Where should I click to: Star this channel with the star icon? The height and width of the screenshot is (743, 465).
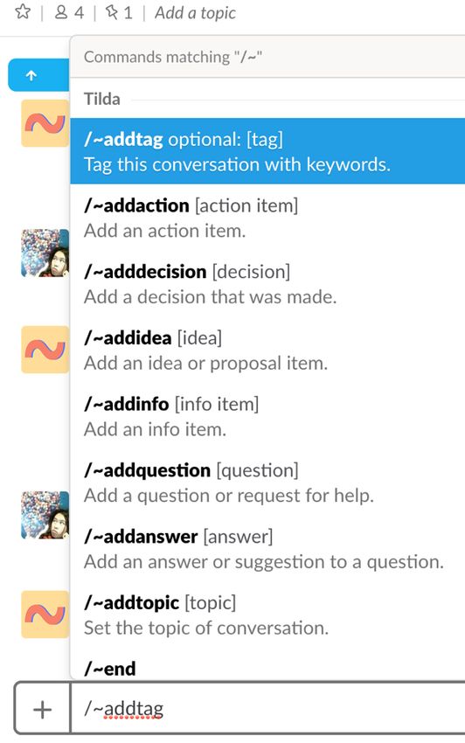pos(23,11)
